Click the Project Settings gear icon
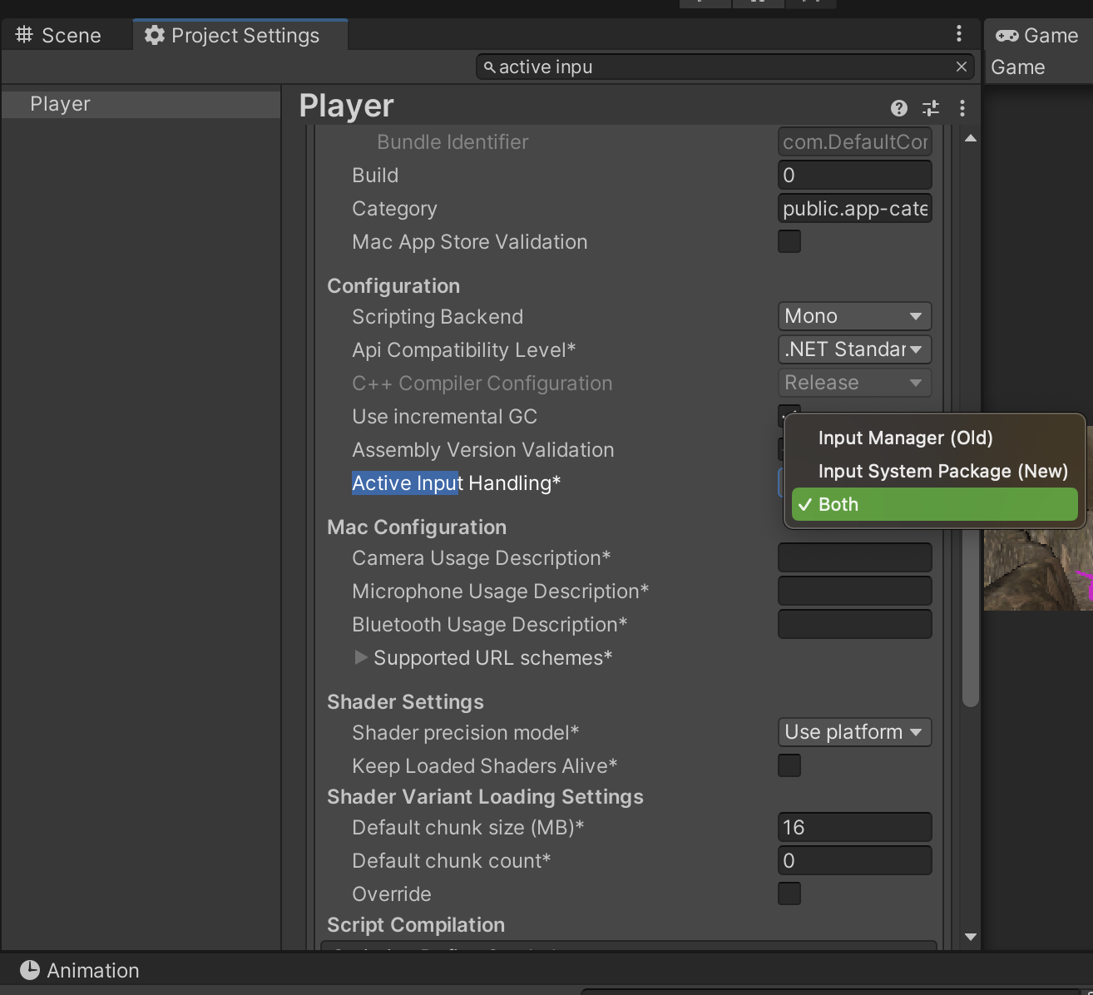This screenshot has width=1093, height=995. [154, 35]
